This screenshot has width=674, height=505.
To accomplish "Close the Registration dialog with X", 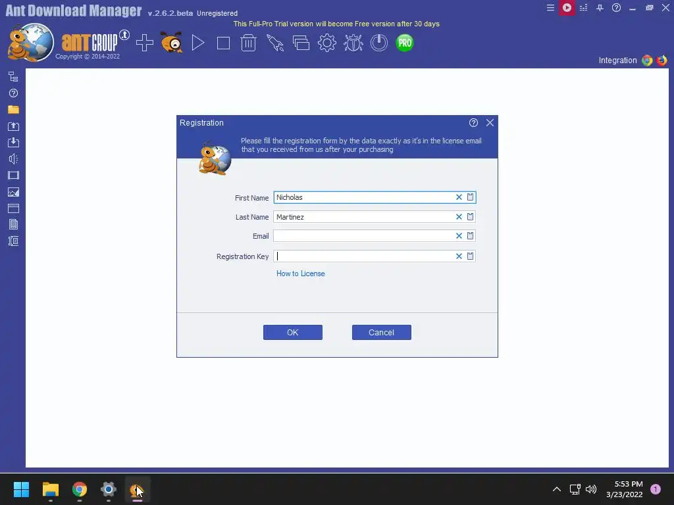I will click(x=490, y=123).
